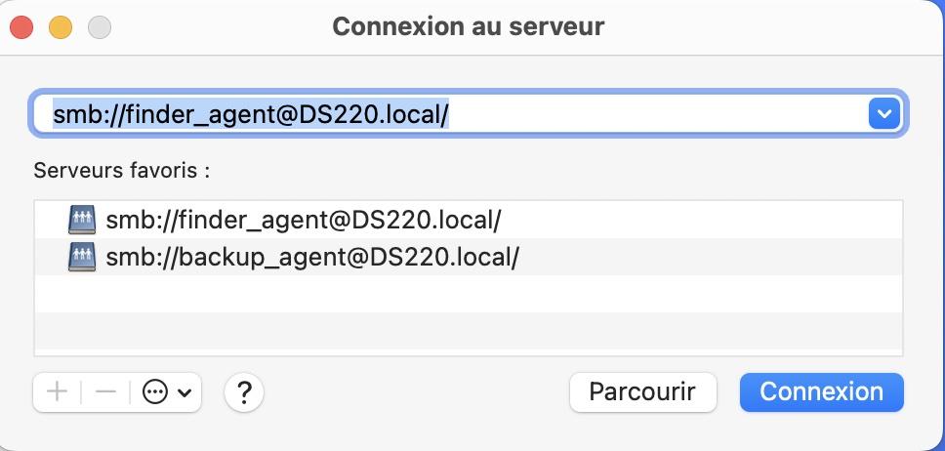Click the gray disabled zoom window button
945x451 pixels.
[100, 27]
